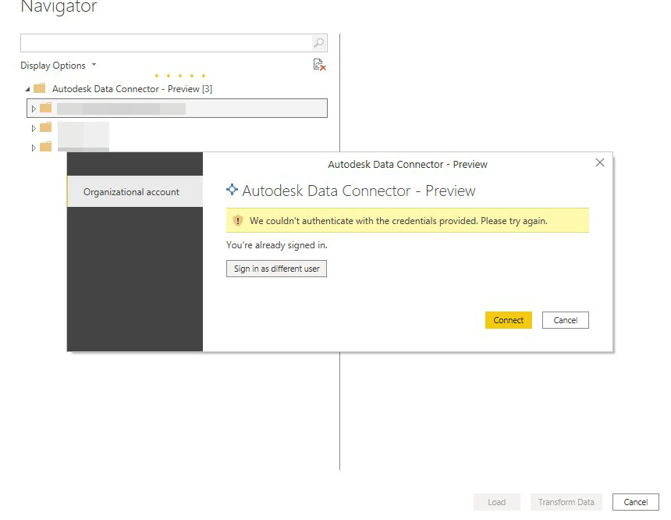
Task: Click the "You're already signed in." text
Action: pos(276,245)
